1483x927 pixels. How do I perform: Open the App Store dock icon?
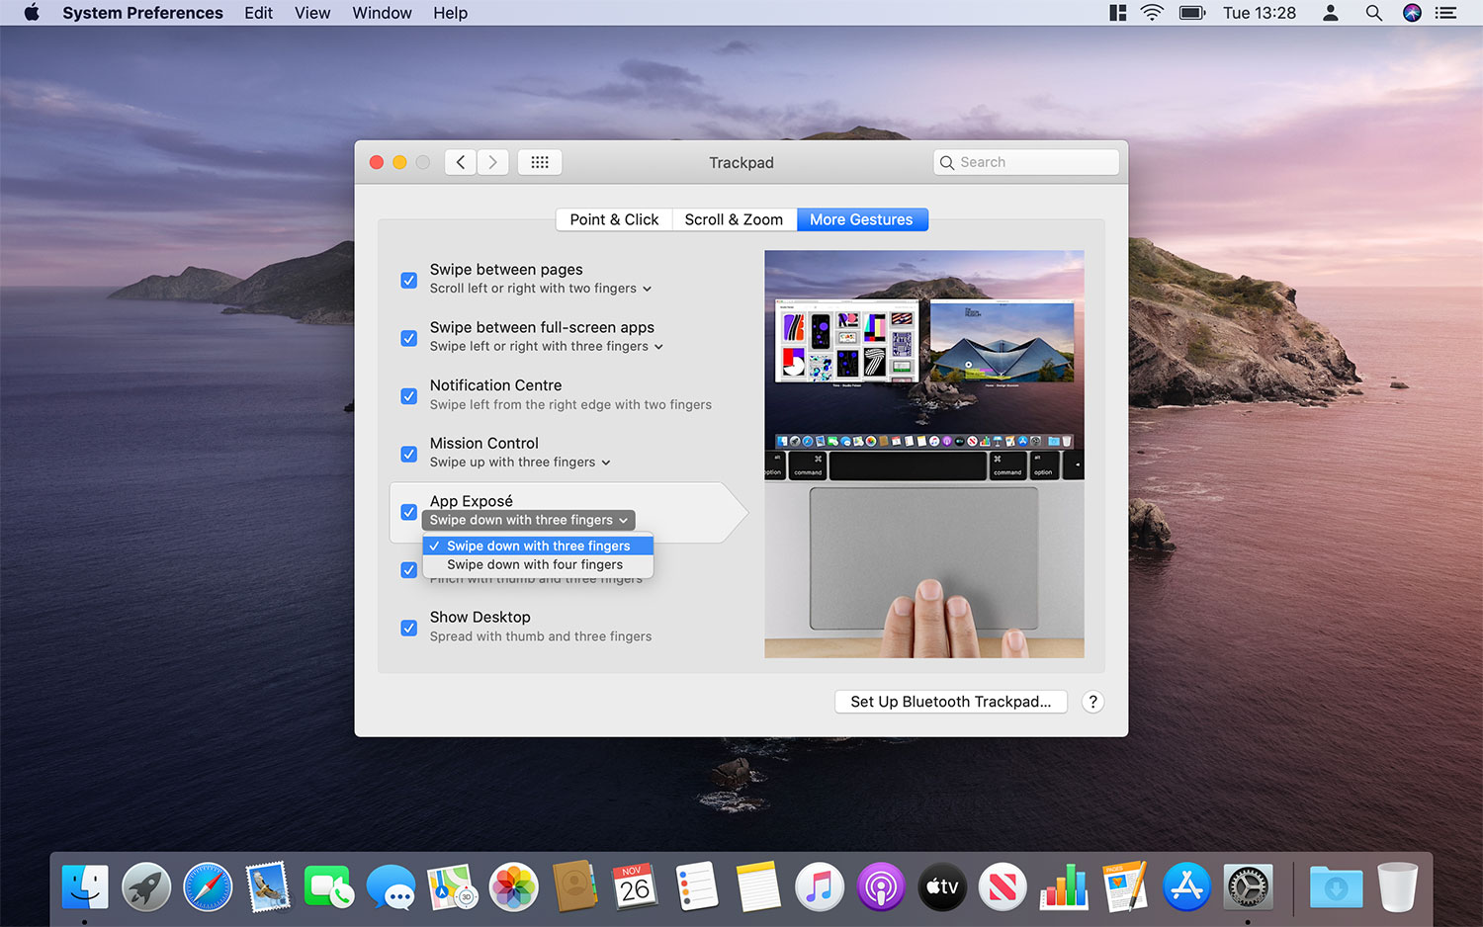tap(1185, 886)
